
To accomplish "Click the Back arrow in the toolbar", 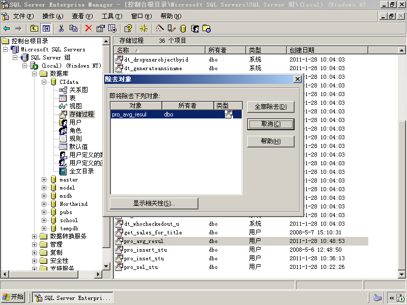I will click(7, 28).
